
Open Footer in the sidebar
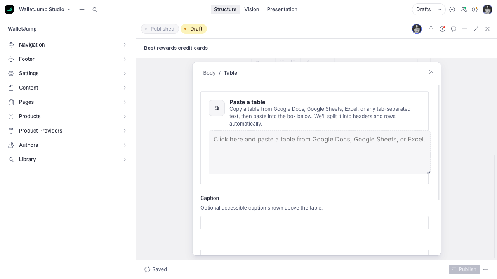(68, 59)
